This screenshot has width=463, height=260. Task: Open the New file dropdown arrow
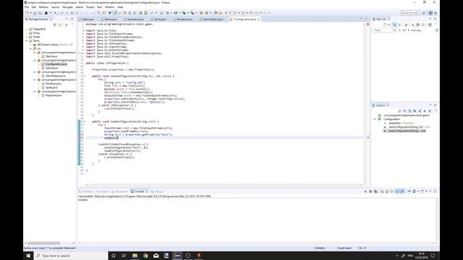[30, 13]
